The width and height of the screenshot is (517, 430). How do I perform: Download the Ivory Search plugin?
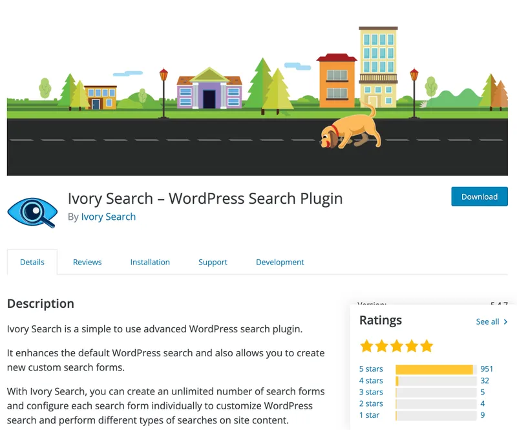tap(480, 197)
